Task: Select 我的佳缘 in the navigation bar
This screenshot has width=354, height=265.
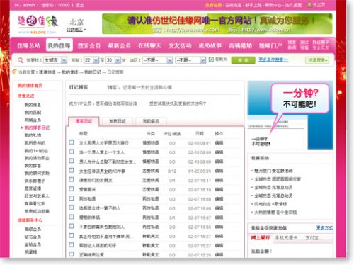Action: (59, 45)
